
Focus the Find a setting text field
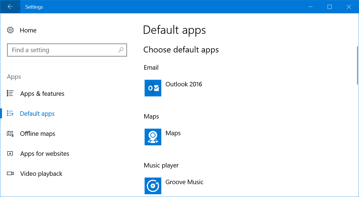pos(63,50)
